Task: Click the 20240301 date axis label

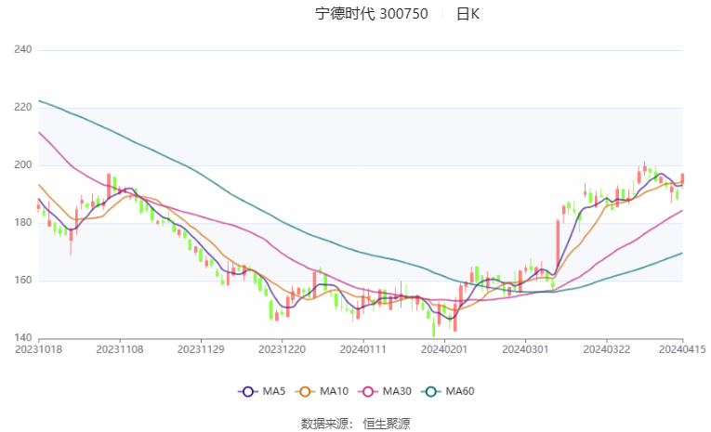Action: (525, 349)
